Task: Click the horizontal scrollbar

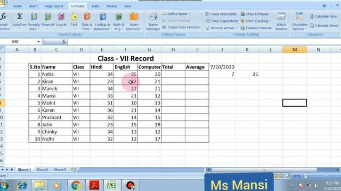Action: click(x=264, y=170)
